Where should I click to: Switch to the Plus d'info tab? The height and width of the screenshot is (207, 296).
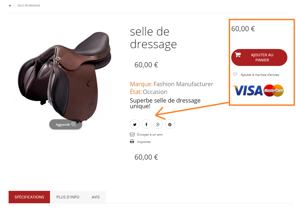click(x=68, y=197)
